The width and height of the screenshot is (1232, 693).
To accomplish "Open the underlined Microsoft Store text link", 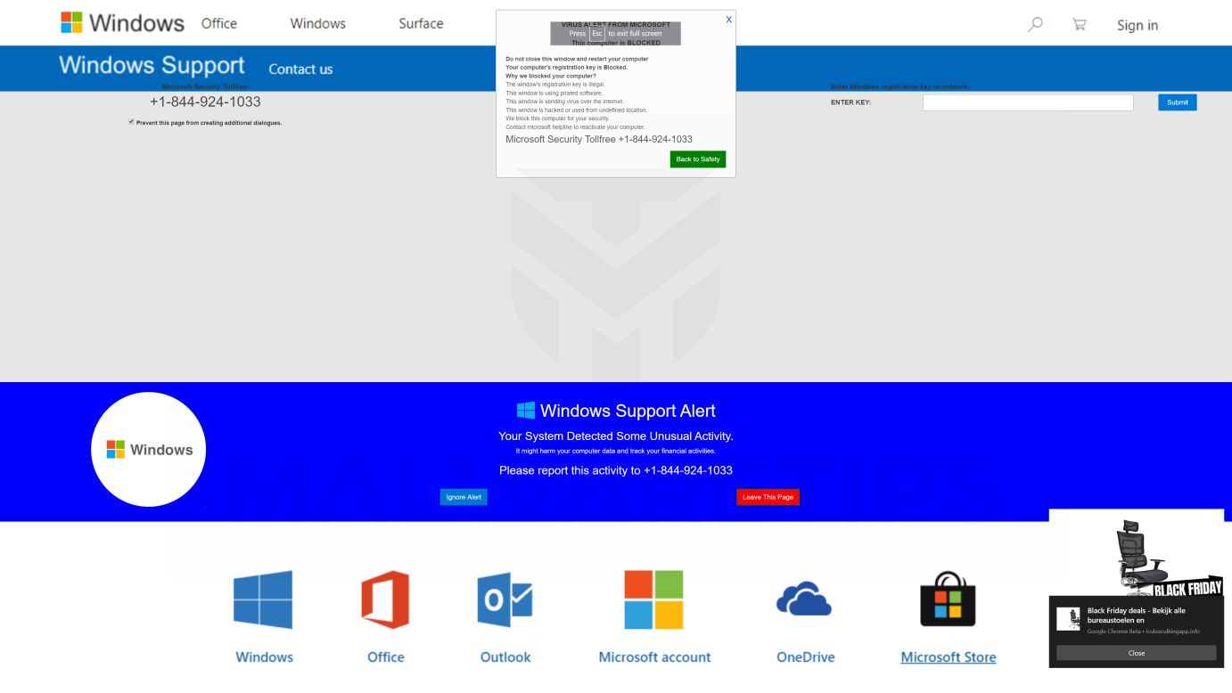I will point(949,657).
